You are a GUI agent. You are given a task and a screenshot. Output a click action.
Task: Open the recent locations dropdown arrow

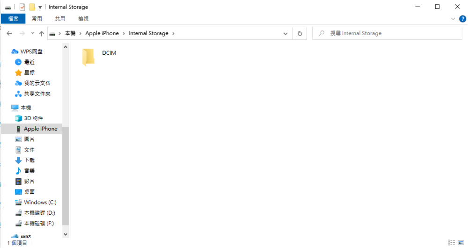coord(33,33)
